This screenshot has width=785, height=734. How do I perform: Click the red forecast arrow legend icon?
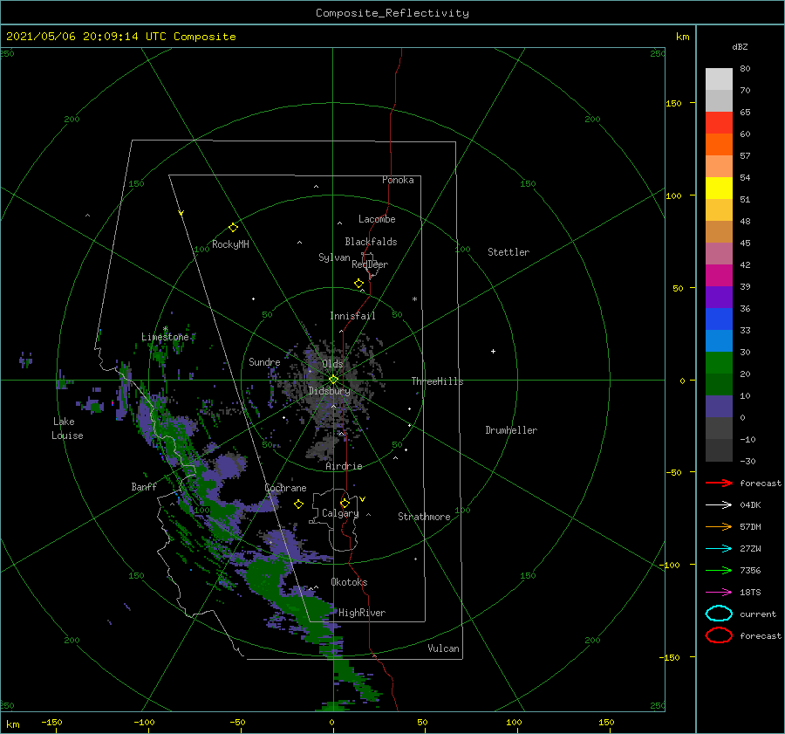tap(719, 483)
